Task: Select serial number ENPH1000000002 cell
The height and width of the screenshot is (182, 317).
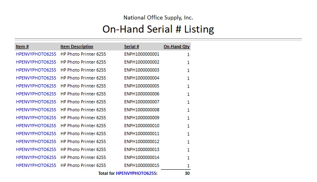Action: (x=142, y=62)
